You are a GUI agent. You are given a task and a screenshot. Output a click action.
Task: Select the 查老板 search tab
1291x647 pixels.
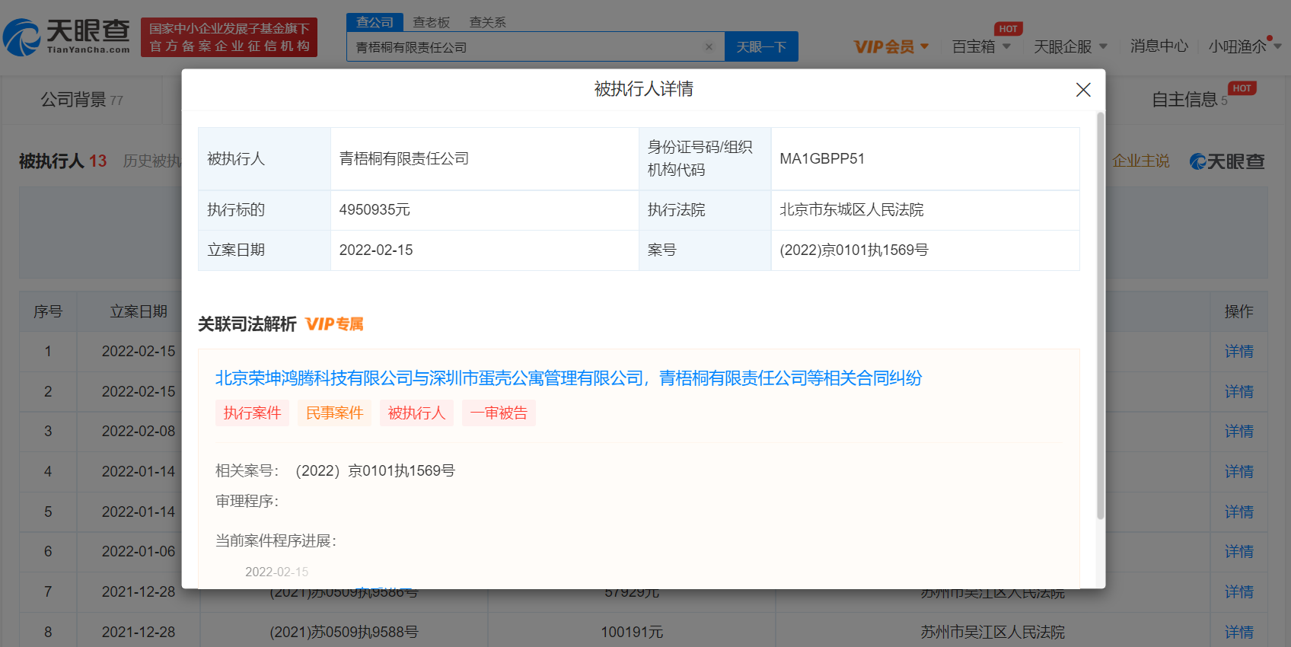coord(432,22)
